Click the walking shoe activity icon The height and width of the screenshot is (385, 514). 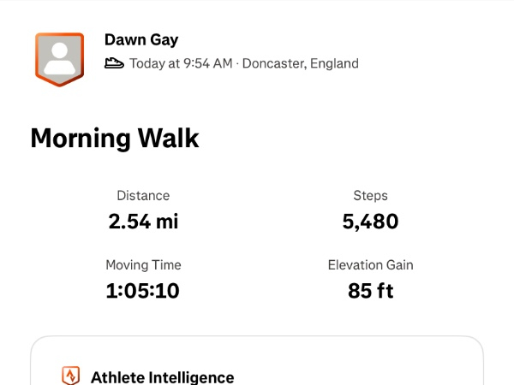point(114,63)
